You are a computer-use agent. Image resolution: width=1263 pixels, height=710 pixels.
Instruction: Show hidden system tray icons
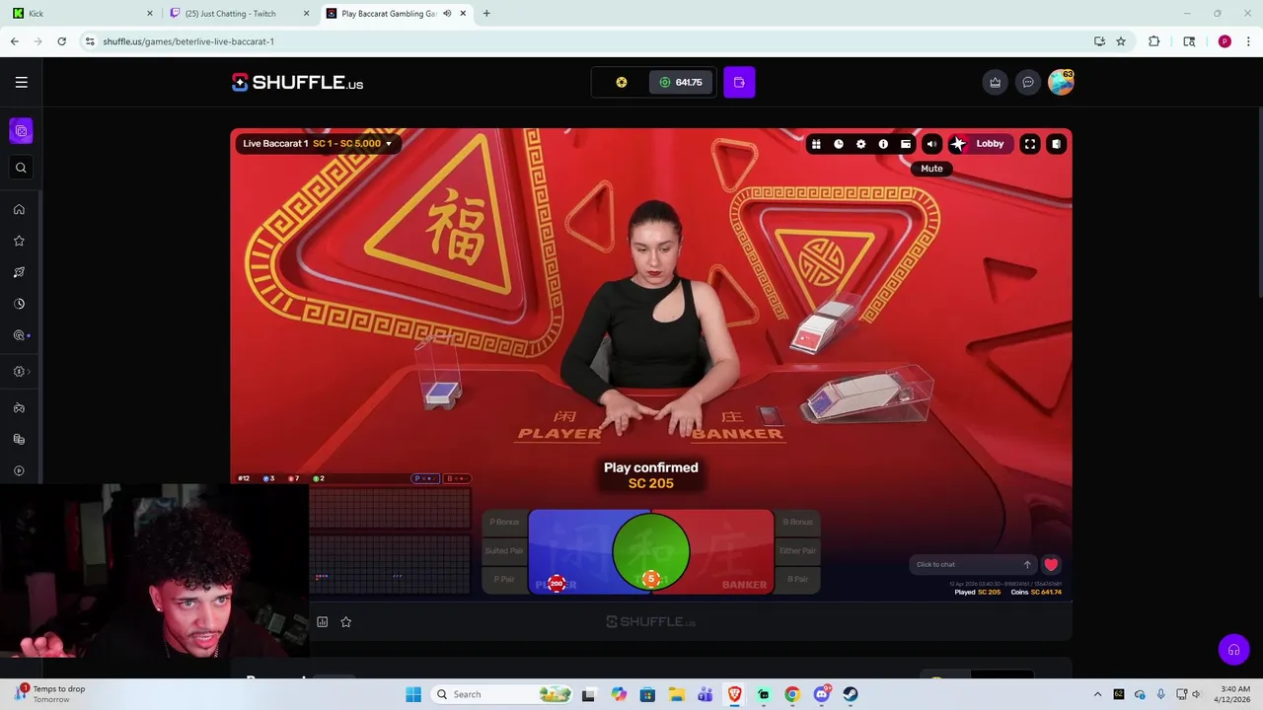click(x=1097, y=694)
